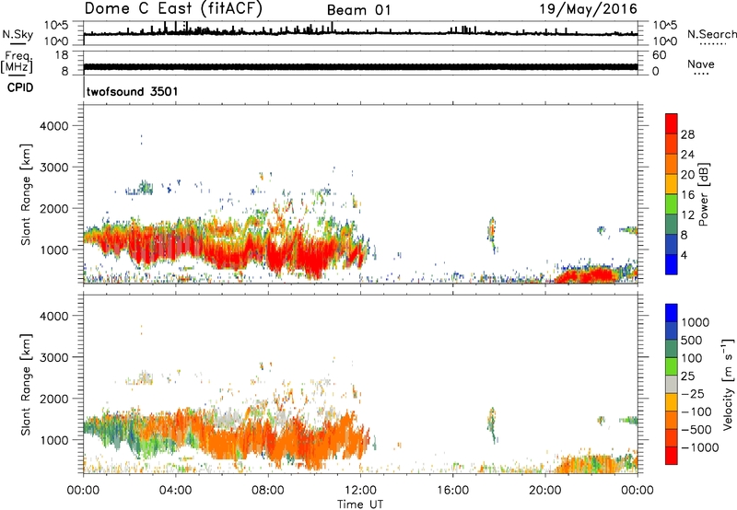Click the 'Slant Range [km]' label of velocity panel
This screenshot has width=737, height=510.
click(26, 385)
